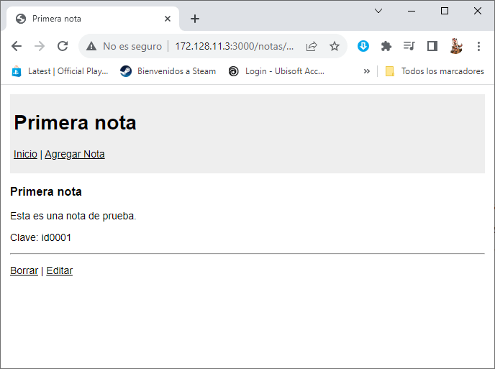Reload the current page
The image size is (495, 369).
tap(63, 46)
